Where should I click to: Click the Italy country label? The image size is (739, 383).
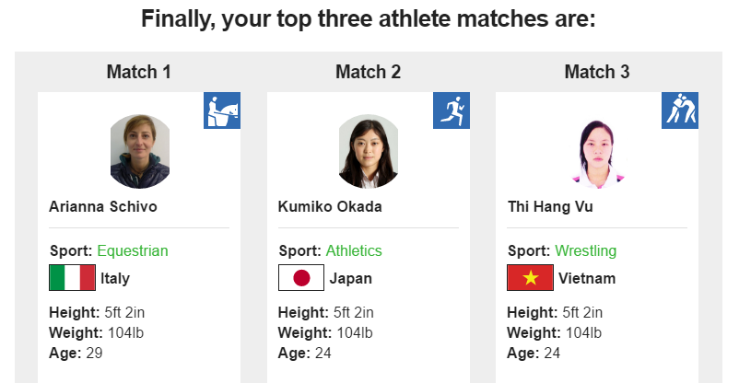[115, 278]
